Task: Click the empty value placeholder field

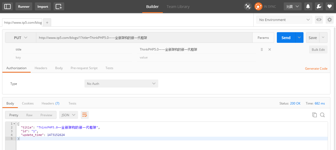Action: click(x=197, y=57)
